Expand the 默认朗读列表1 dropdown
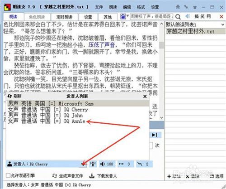The width and height of the screenshot is (226, 189). tap(223, 24)
